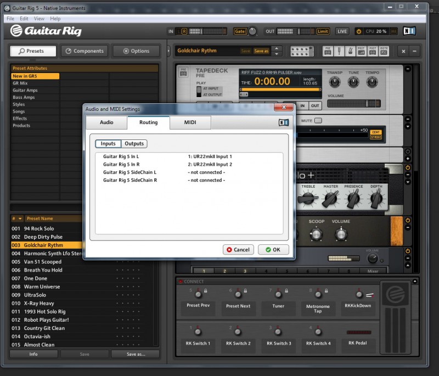The width and height of the screenshot is (439, 376).
Task: Collapse the Rig Kontrol CONNECT panel arrow
Action: [x=415, y=282]
